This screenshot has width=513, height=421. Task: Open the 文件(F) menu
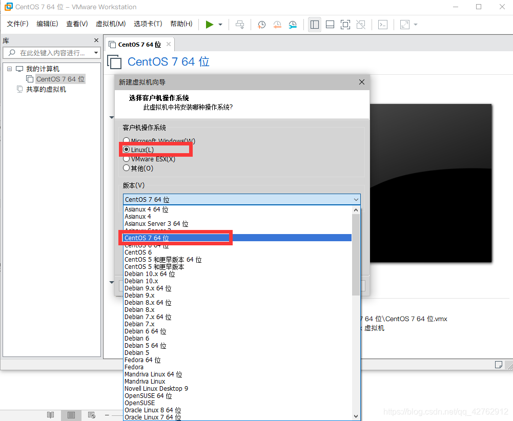(17, 24)
